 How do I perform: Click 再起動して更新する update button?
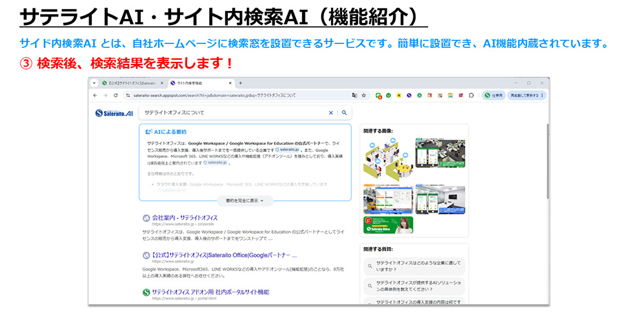click(527, 95)
